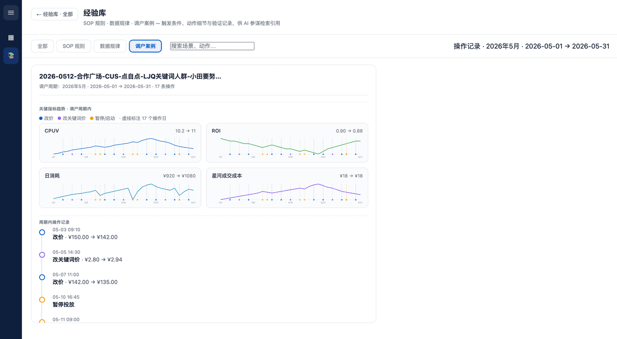Open the ROI trend chart card

coord(287,143)
